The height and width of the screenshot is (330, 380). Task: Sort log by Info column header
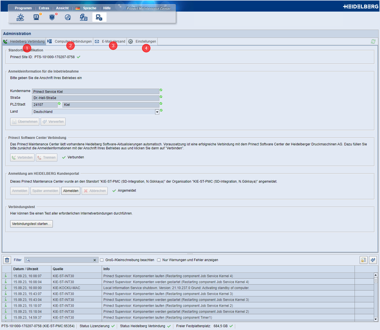coord(228,269)
